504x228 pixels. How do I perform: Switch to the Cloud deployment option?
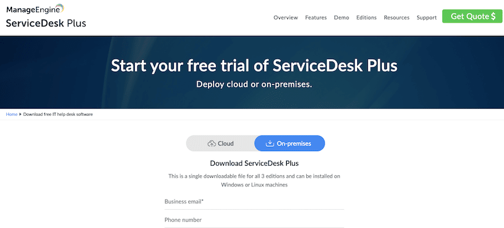(220, 143)
